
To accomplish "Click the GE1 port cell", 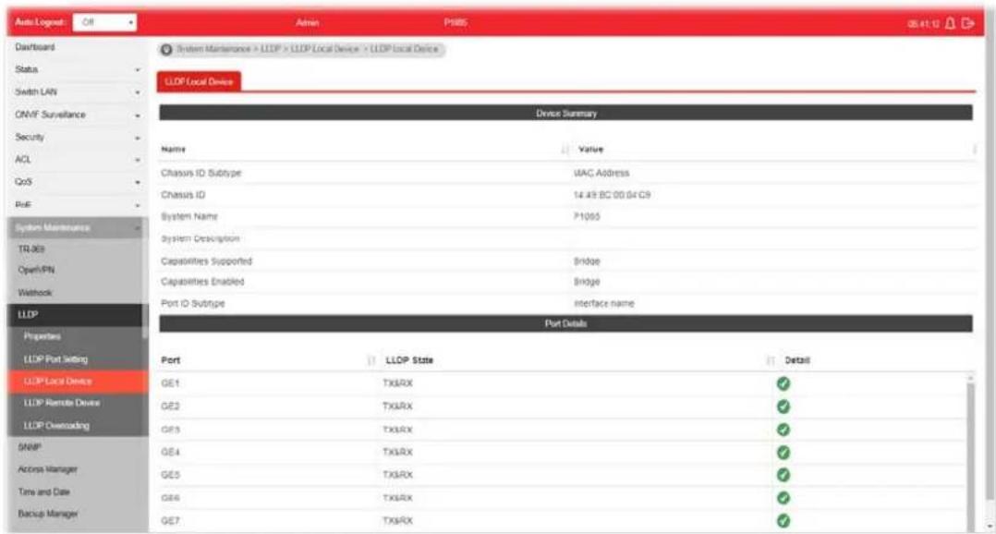I will 170,383.
